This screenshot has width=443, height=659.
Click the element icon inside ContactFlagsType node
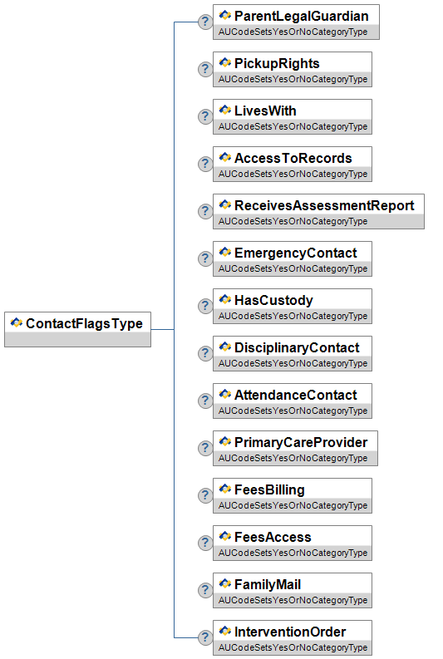[x=17, y=322]
